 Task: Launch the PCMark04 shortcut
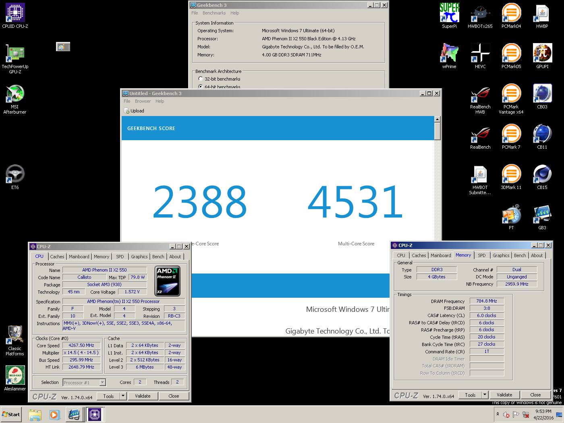point(511,16)
